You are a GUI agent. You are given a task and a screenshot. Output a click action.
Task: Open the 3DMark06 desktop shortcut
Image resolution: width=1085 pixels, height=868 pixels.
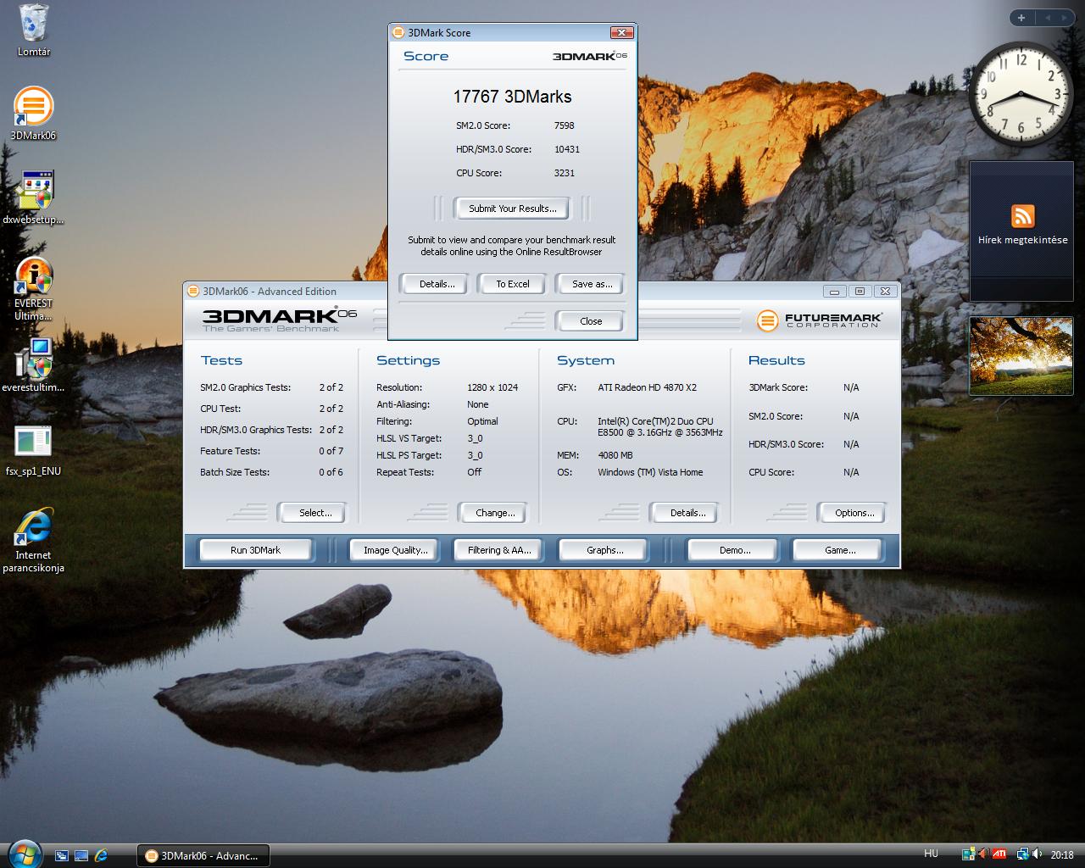[33, 113]
